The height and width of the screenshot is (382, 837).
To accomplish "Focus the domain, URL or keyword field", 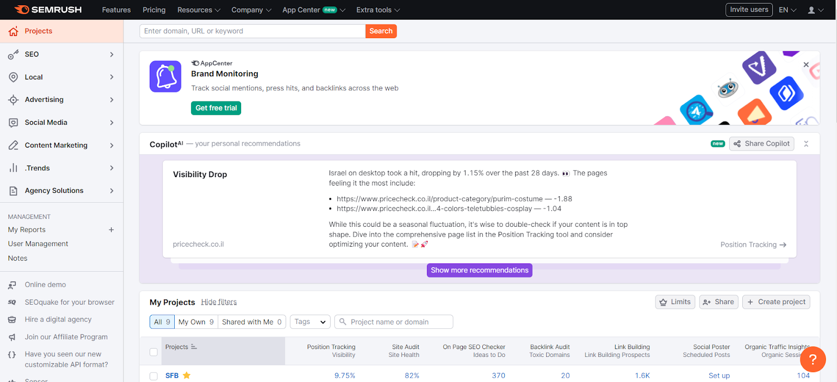I will coord(253,31).
